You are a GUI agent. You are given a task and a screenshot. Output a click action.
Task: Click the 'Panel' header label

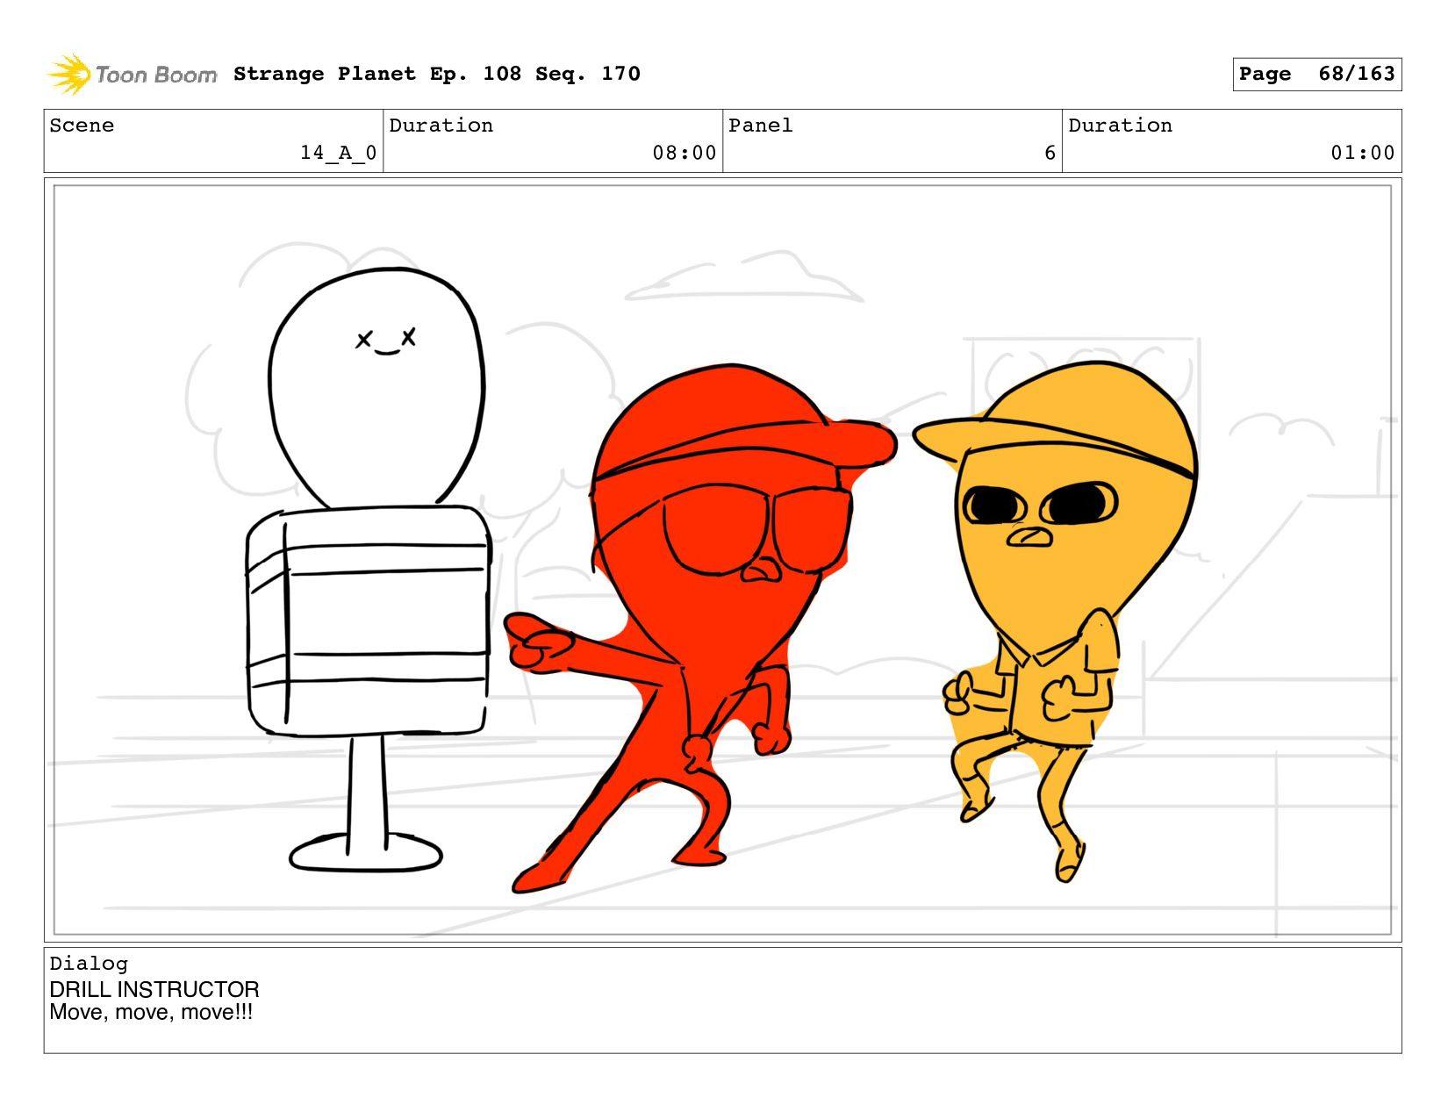pyautogui.click(x=761, y=126)
